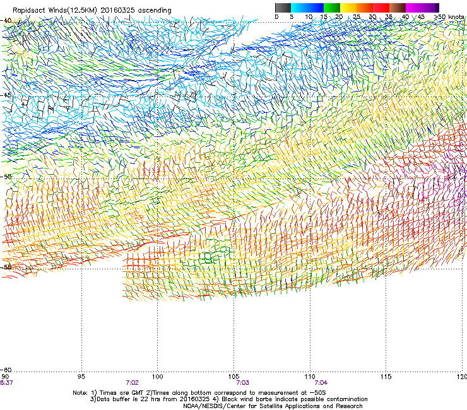
Task: Click the 'Data buffer is 22 hrs' note line
Action: (228, 399)
